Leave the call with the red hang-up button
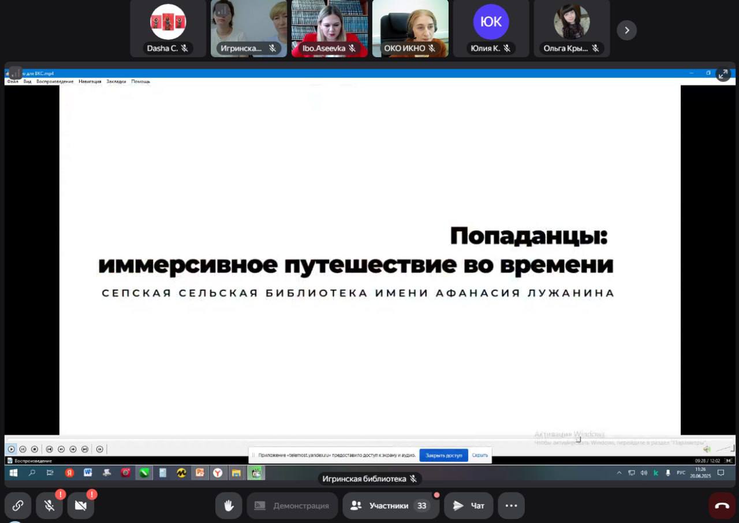 click(722, 506)
